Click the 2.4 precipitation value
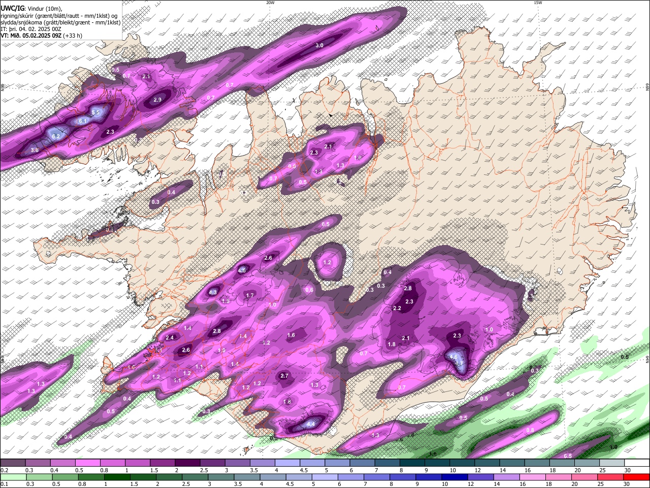This screenshot has height=488, width=650. tap(170, 338)
